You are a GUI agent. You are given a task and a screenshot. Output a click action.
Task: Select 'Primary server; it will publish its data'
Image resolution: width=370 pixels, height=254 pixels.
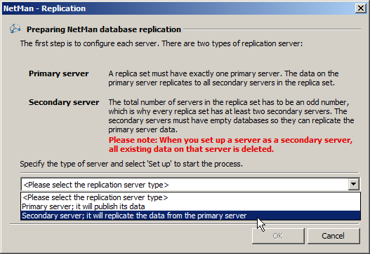(x=190, y=206)
